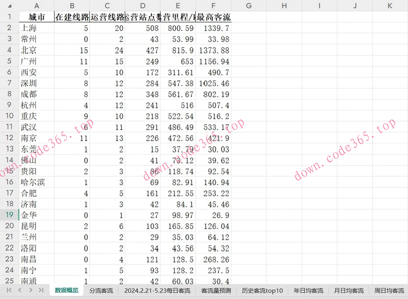Go to the previous sheet tab arrow

coord(20,290)
